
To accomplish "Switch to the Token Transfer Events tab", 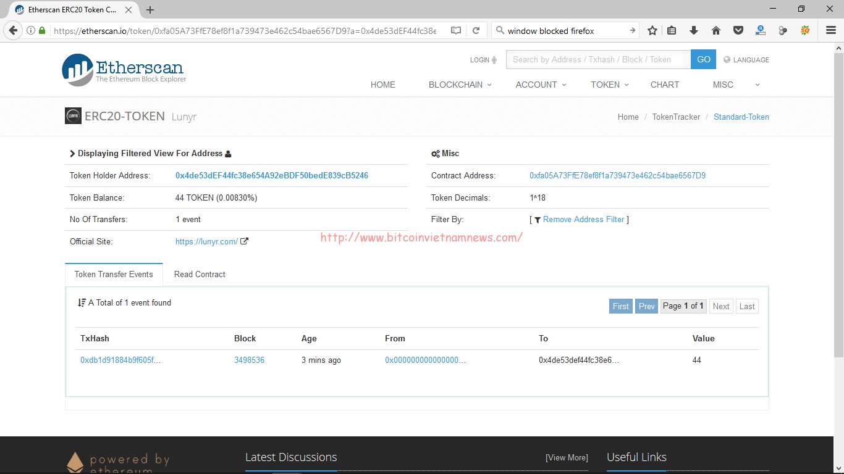I will 114,274.
